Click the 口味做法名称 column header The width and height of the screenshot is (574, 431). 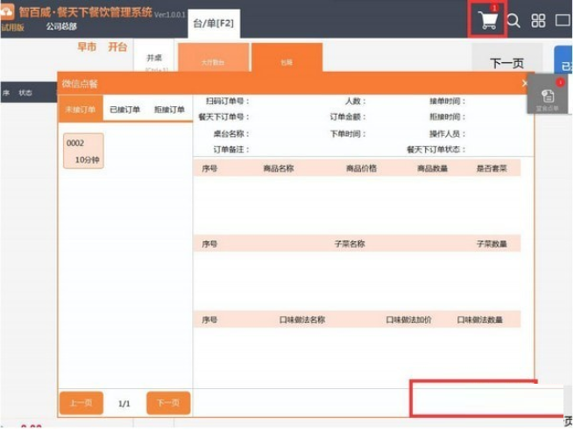click(302, 320)
